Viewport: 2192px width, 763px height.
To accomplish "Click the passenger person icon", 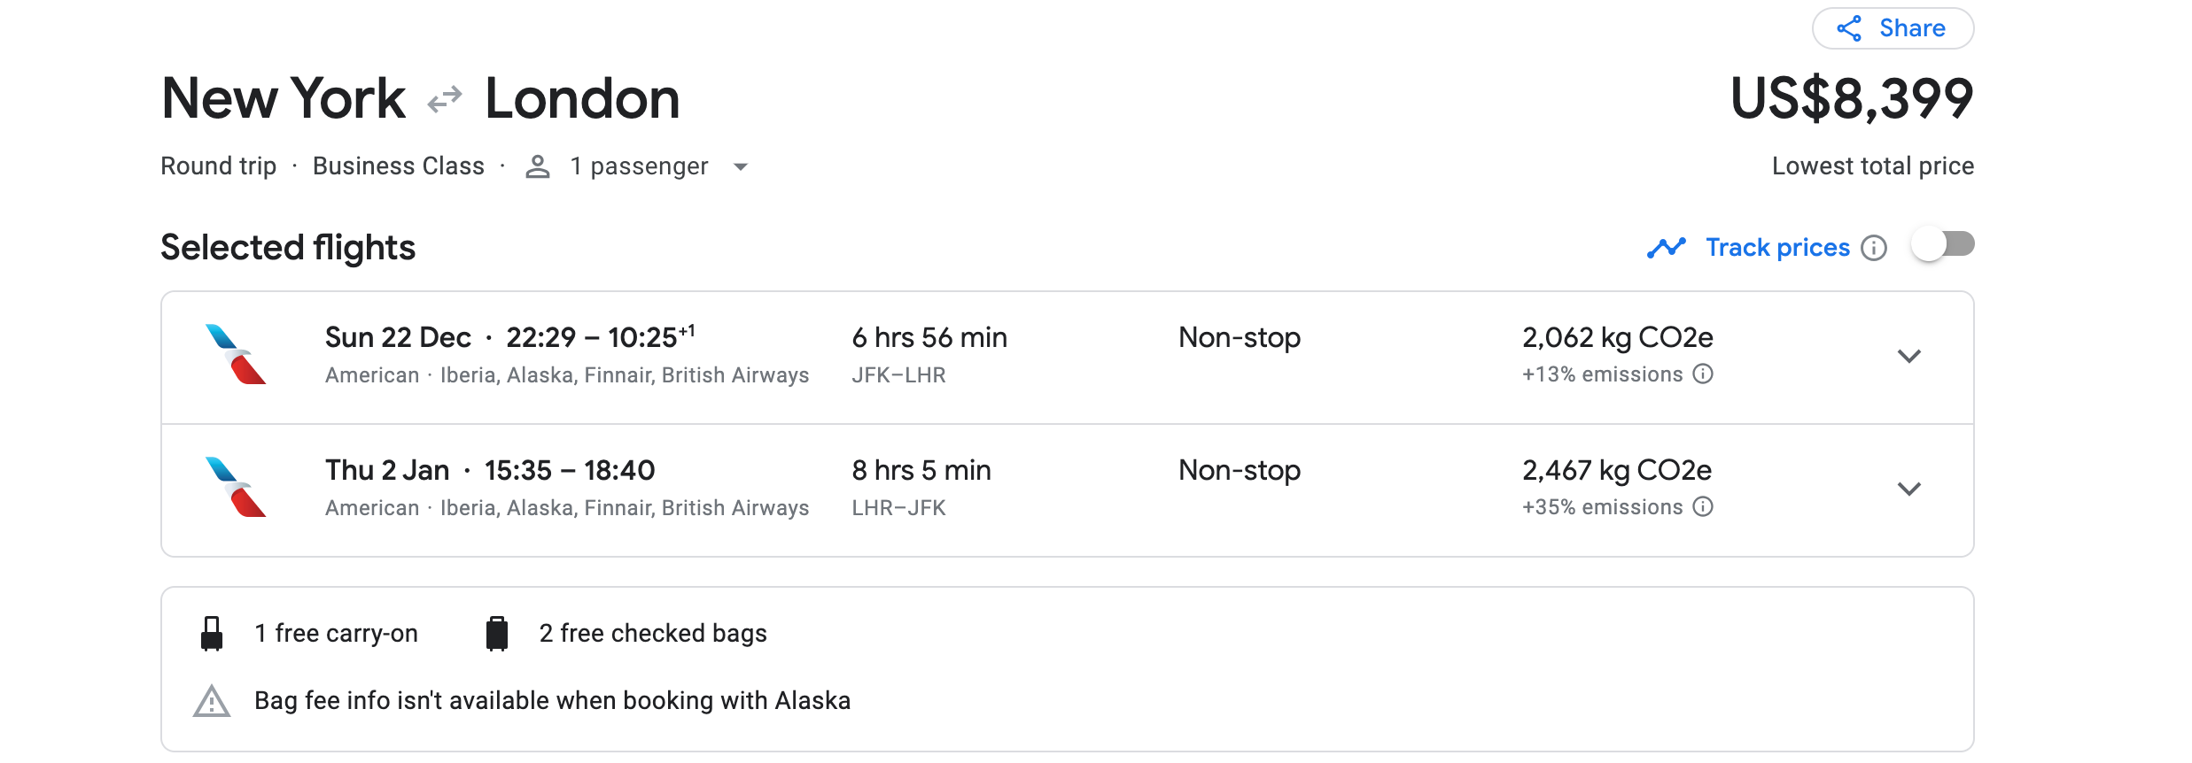I will pos(538,166).
